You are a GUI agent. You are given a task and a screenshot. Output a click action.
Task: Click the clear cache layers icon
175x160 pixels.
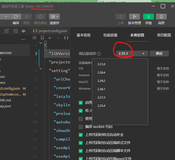(x=53, y=17)
